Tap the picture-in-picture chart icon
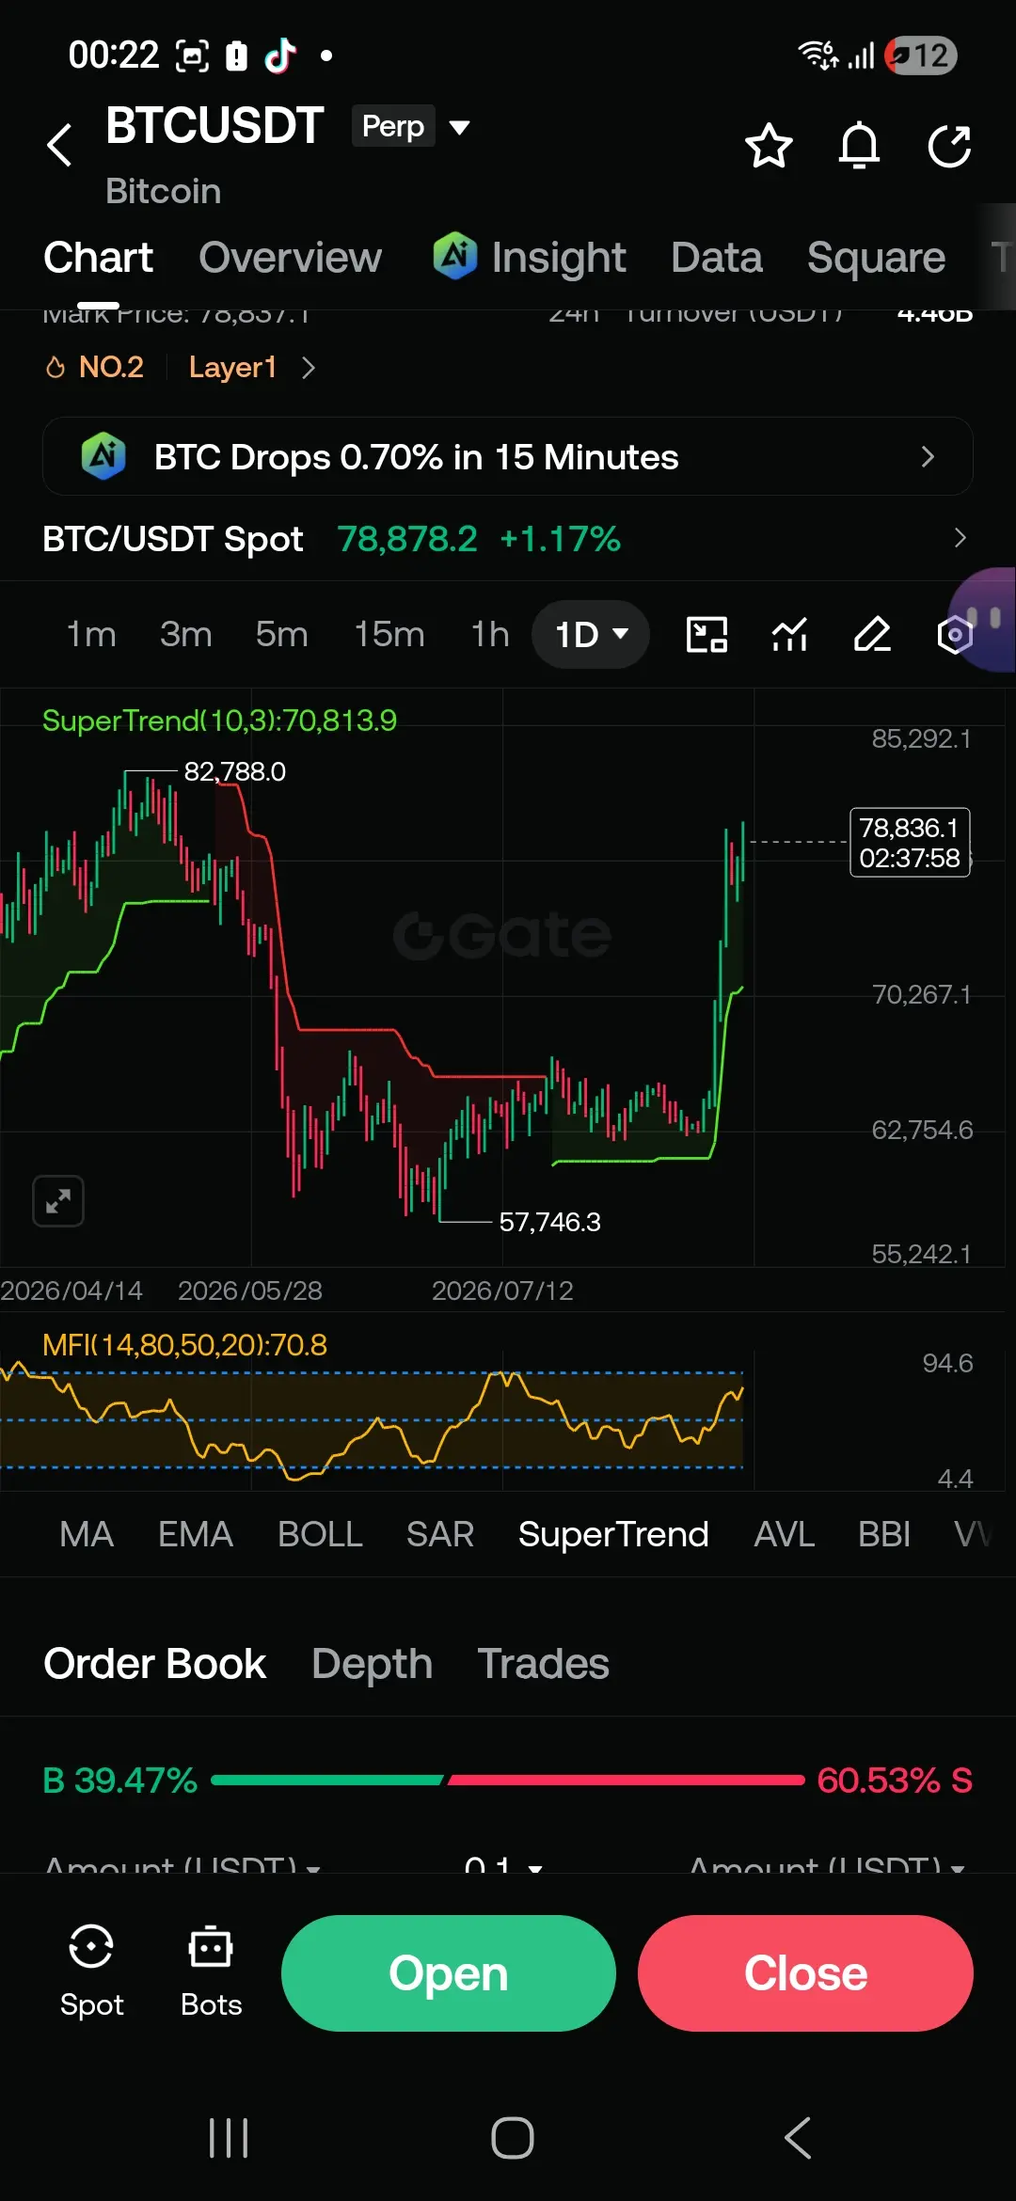1016x2201 pixels. coord(706,634)
